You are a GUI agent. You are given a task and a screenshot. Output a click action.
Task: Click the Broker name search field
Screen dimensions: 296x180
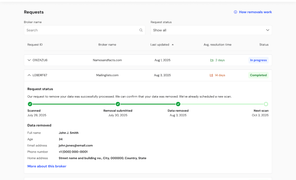81,30
